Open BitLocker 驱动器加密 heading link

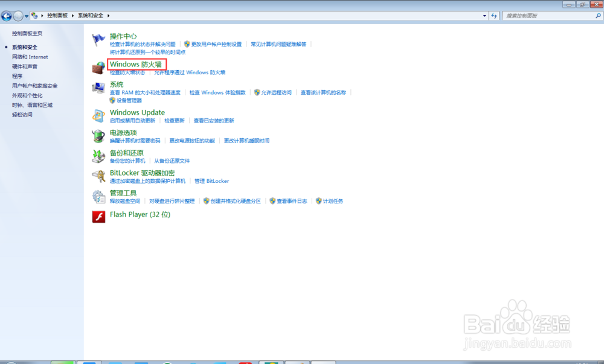pyautogui.click(x=142, y=173)
